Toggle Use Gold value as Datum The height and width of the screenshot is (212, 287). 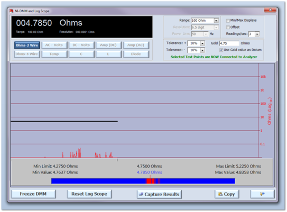[x=221, y=50]
